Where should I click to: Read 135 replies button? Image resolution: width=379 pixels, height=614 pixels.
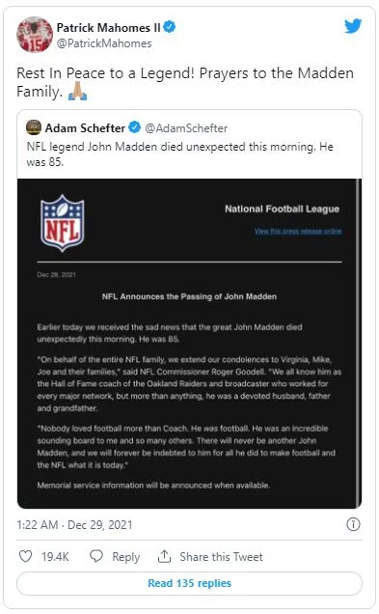click(x=189, y=583)
